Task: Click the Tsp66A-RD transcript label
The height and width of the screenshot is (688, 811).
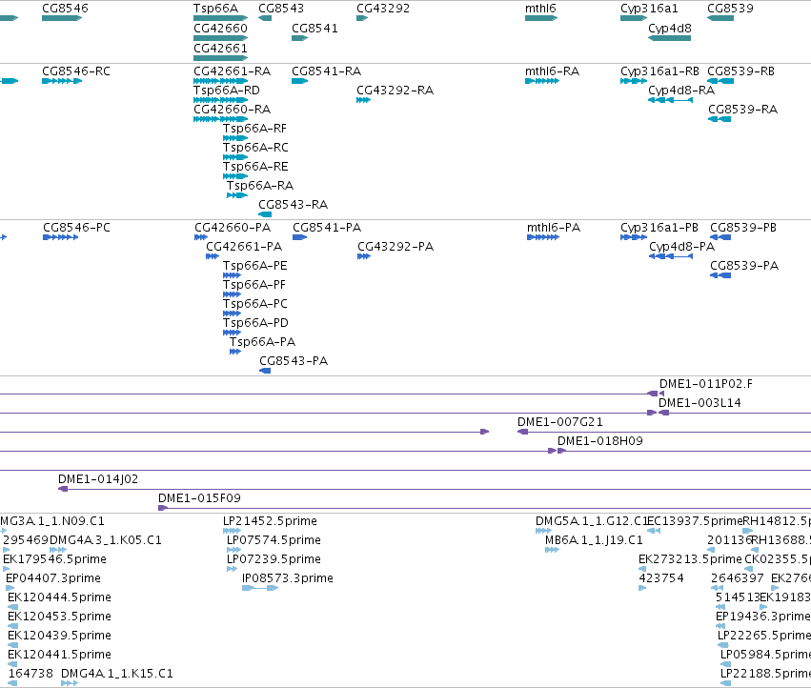Action: click(x=227, y=90)
